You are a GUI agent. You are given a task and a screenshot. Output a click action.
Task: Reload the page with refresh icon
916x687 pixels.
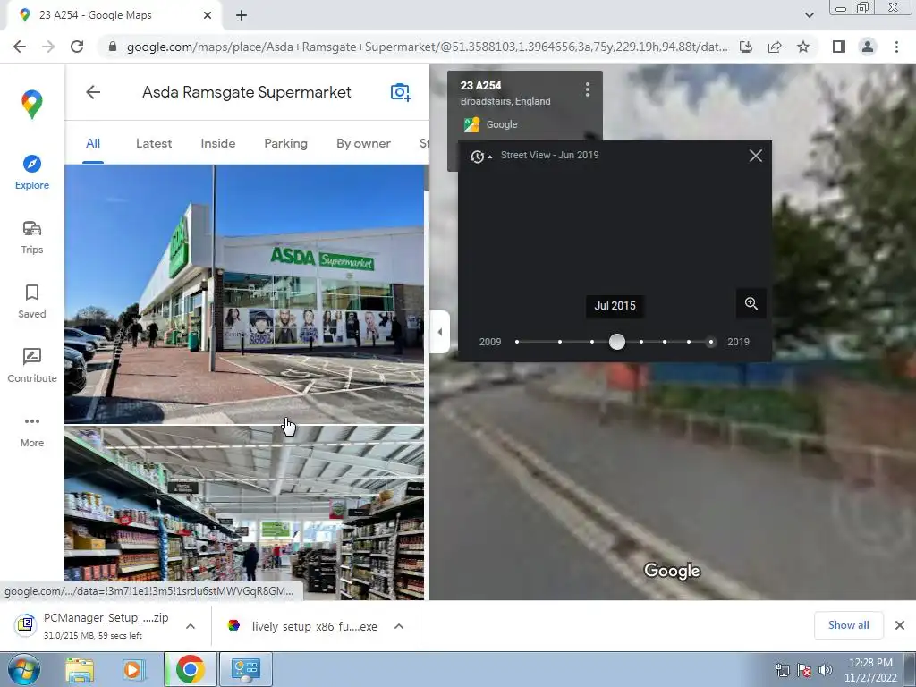pyautogui.click(x=77, y=47)
